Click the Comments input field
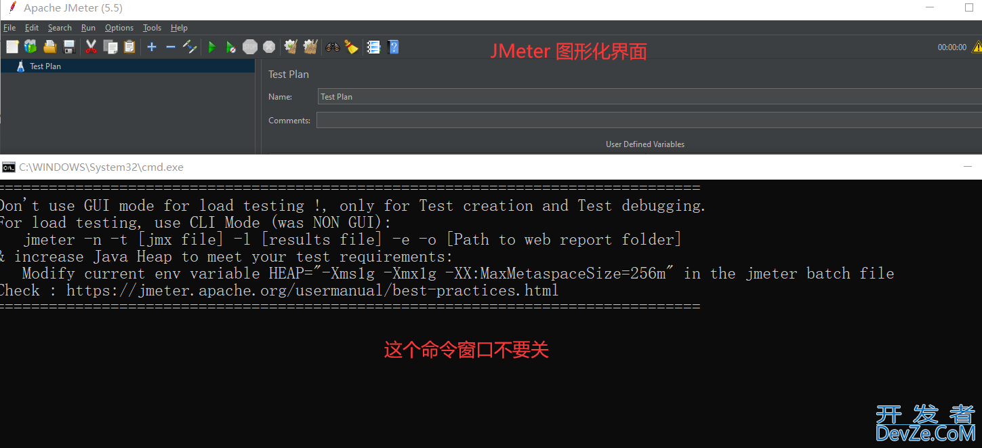This screenshot has width=982, height=448. click(649, 120)
